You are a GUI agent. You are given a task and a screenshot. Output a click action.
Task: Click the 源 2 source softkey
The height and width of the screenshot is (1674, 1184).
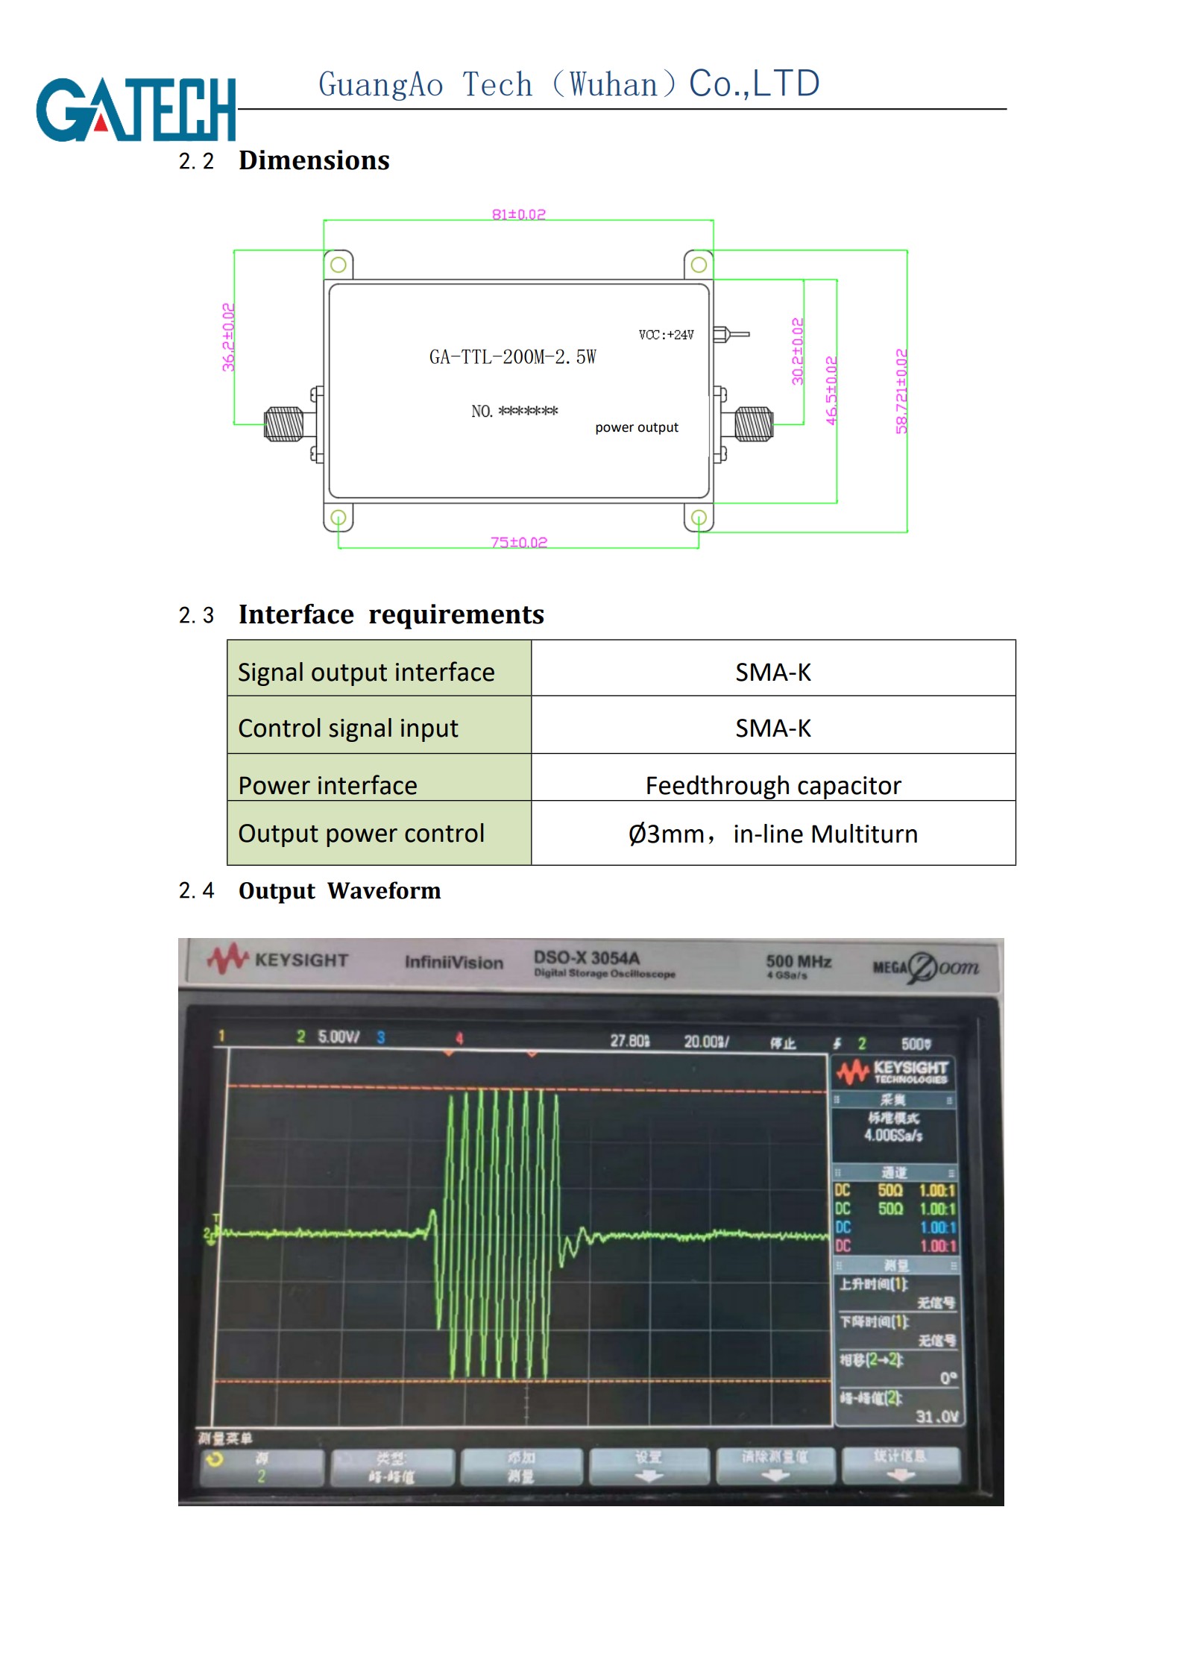pos(261,1467)
